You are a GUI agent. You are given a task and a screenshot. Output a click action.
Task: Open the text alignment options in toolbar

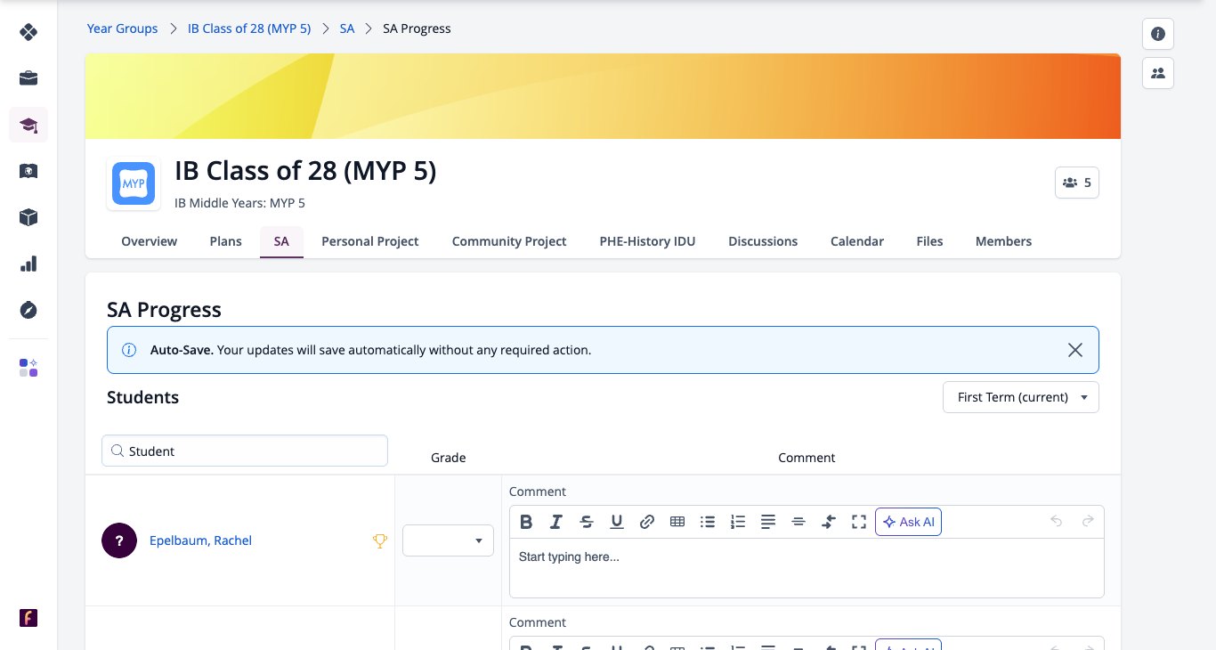click(x=768, y=522)
